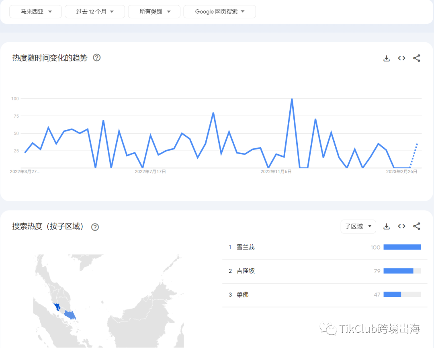Share the subregion interest card

click(417, 226)
